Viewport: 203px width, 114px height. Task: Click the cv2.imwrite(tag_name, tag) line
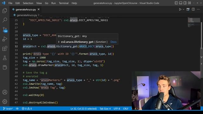(x=43, y=84)
